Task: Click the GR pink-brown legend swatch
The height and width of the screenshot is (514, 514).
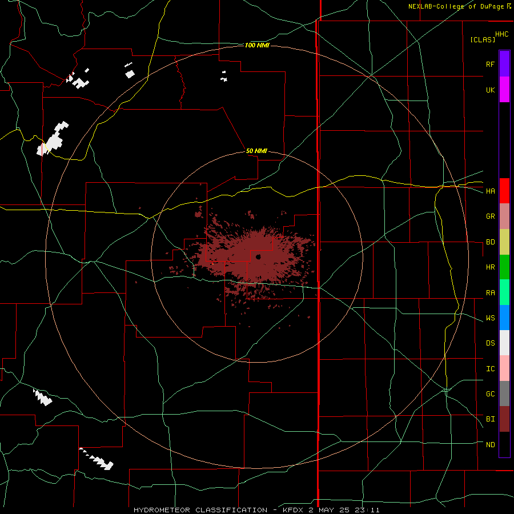Action: click(504, 216)
